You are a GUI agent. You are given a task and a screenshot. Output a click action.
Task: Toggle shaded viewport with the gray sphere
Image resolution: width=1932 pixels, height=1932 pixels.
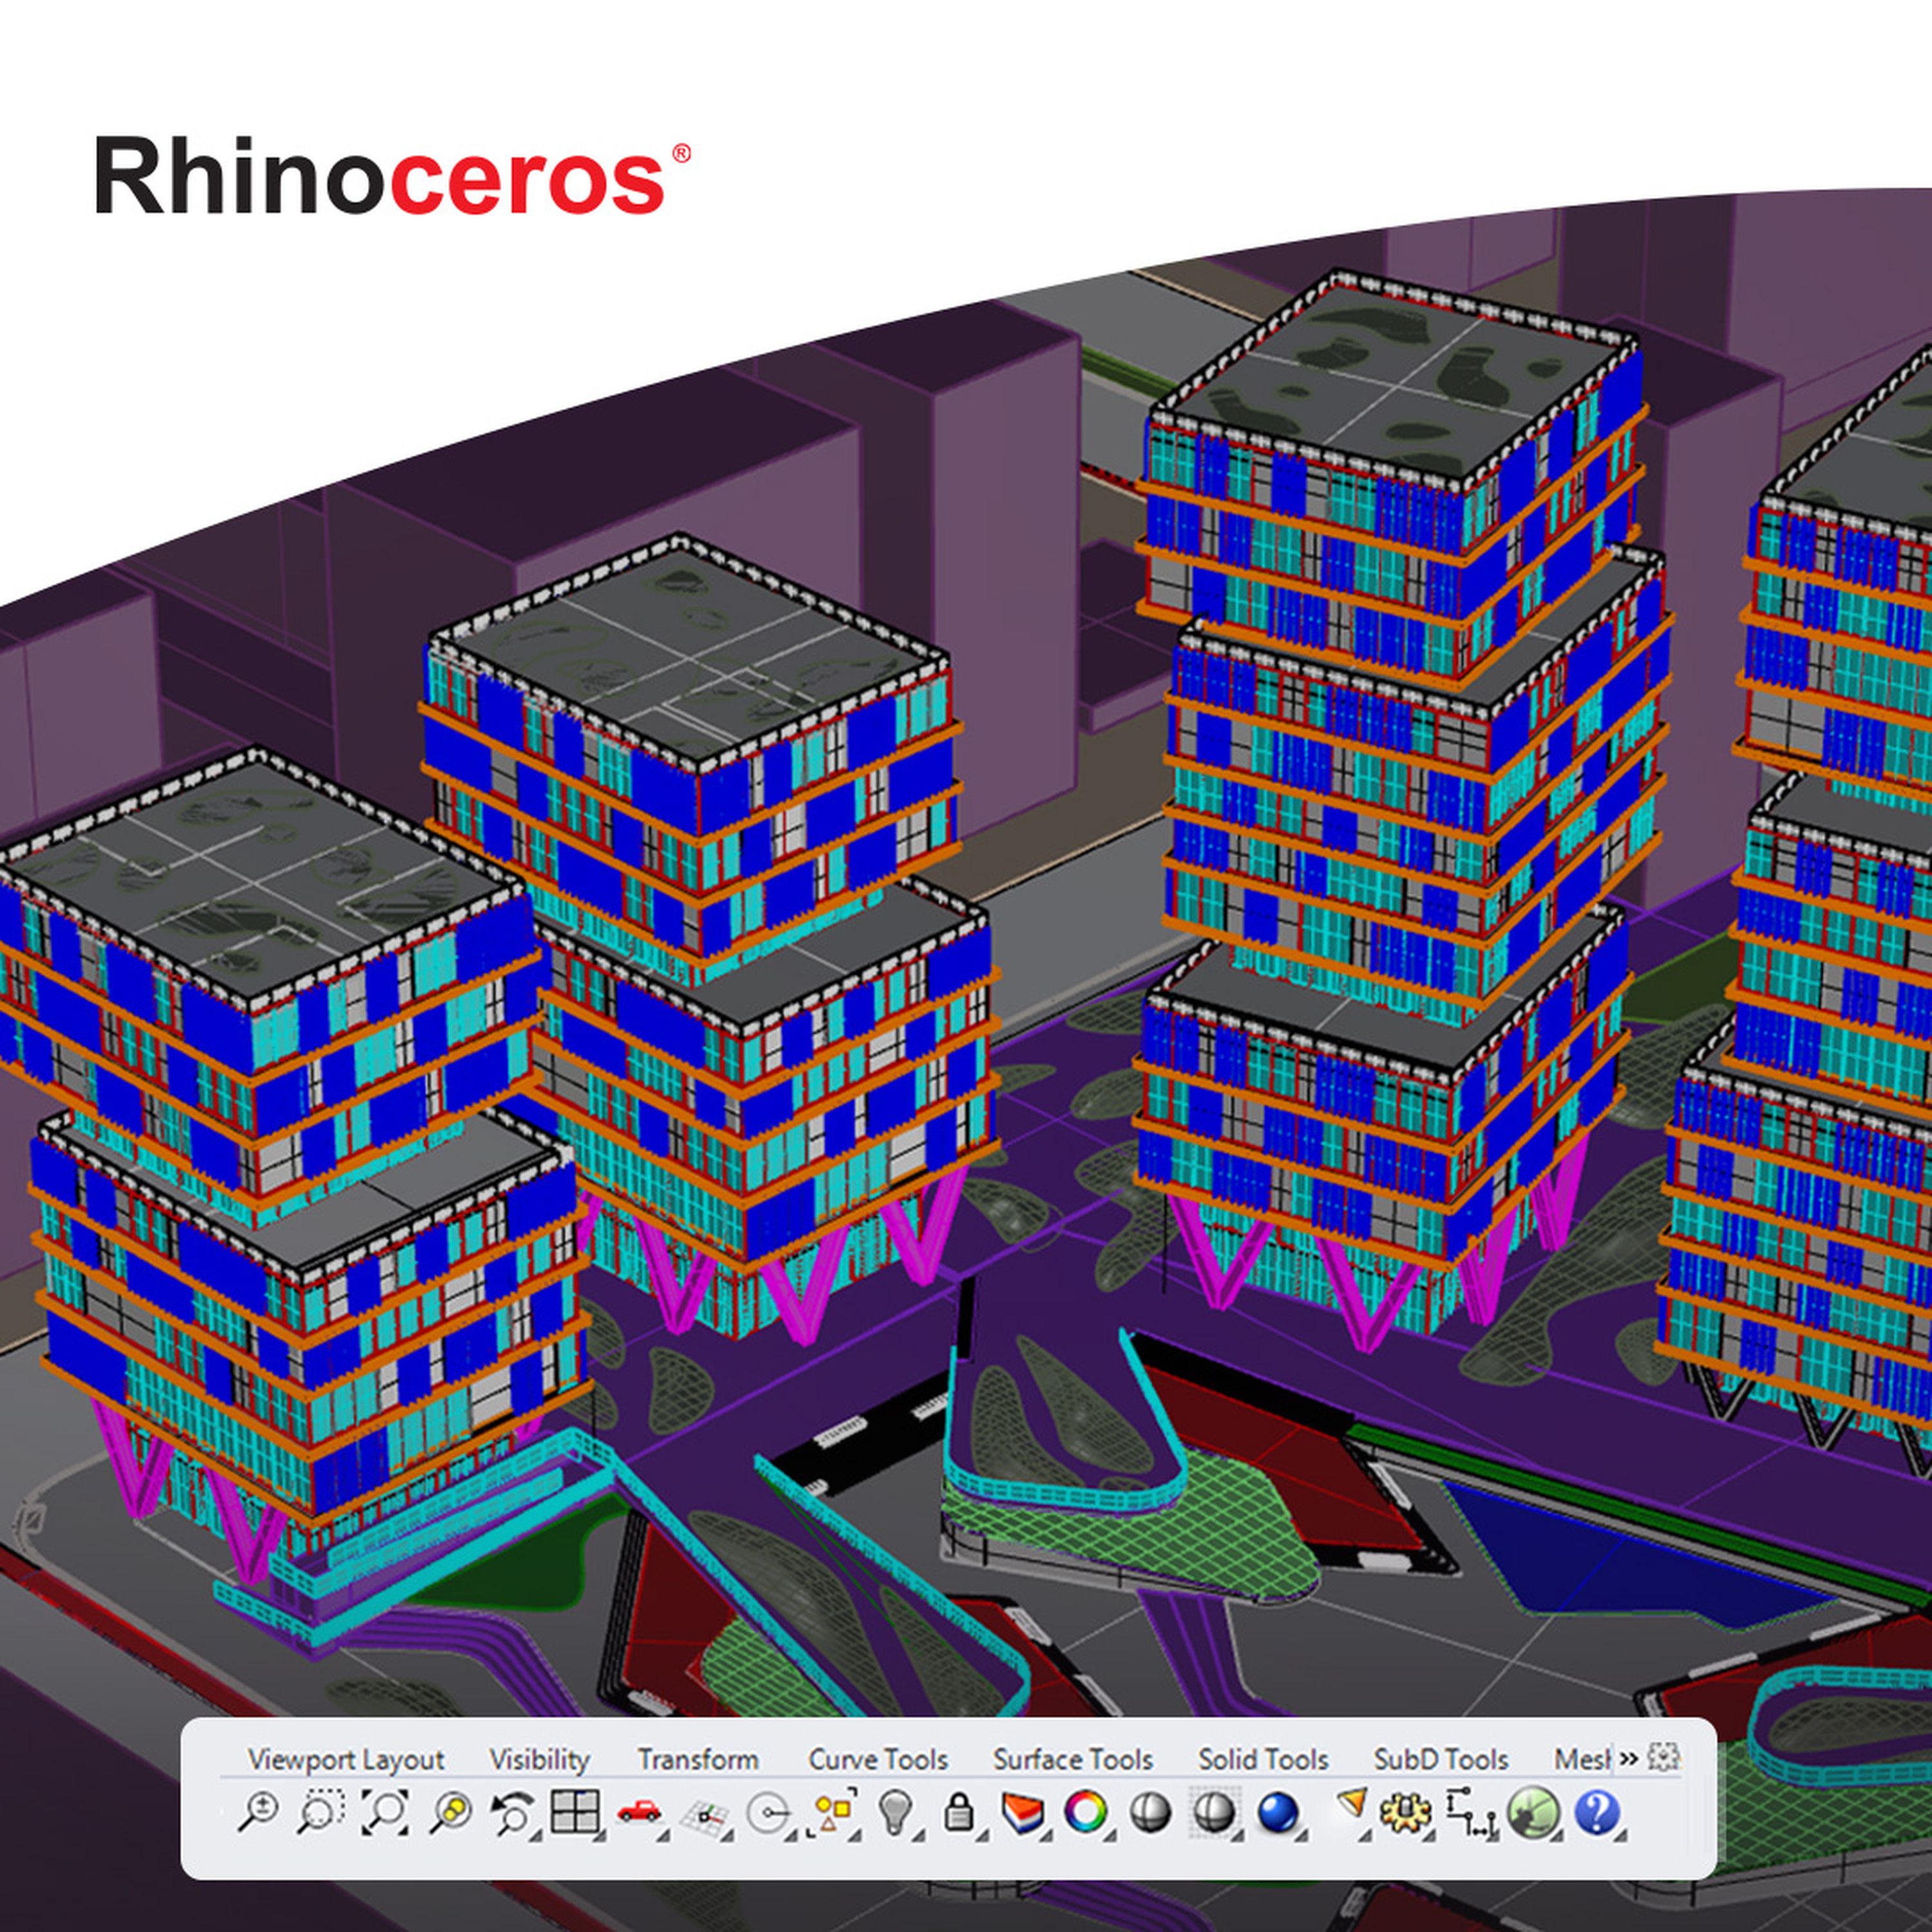point(1150,1811)
